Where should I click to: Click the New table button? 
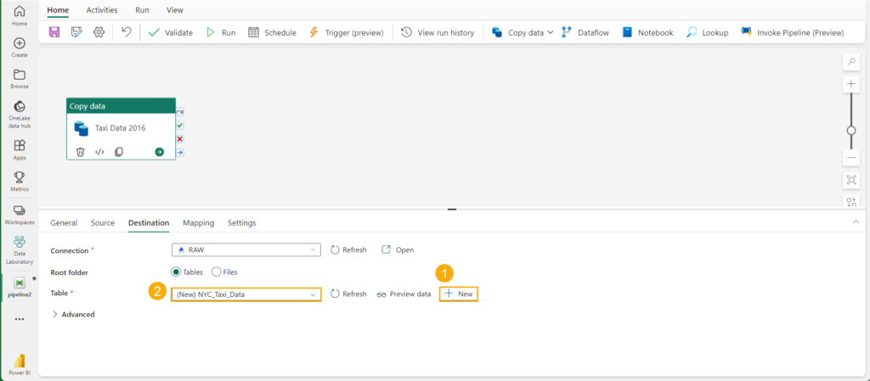pos(459,294)
